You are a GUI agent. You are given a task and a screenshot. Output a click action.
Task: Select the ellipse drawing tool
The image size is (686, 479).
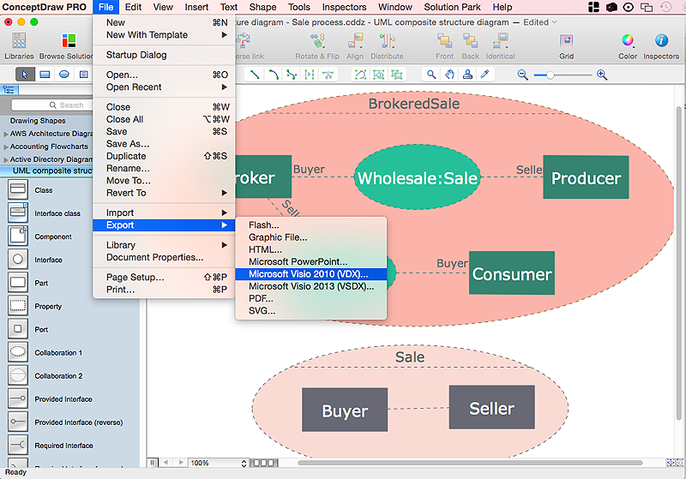tap(63, 75)
